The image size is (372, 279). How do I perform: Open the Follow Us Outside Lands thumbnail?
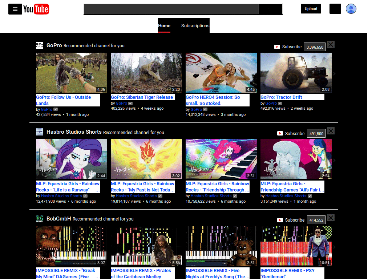point(72,73)
